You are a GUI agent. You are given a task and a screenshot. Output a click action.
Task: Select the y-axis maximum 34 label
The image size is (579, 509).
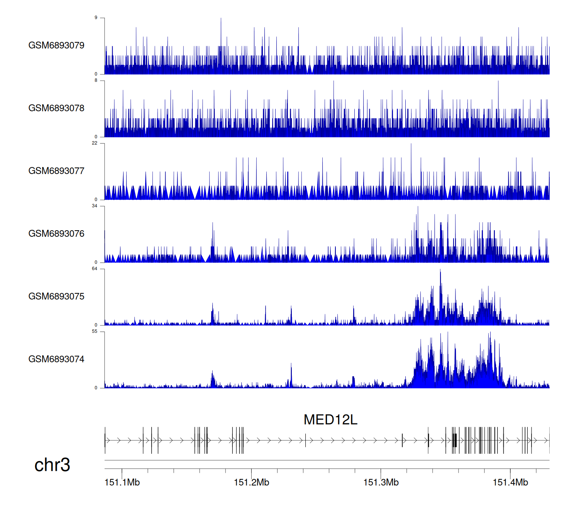[x=95, y=206]
